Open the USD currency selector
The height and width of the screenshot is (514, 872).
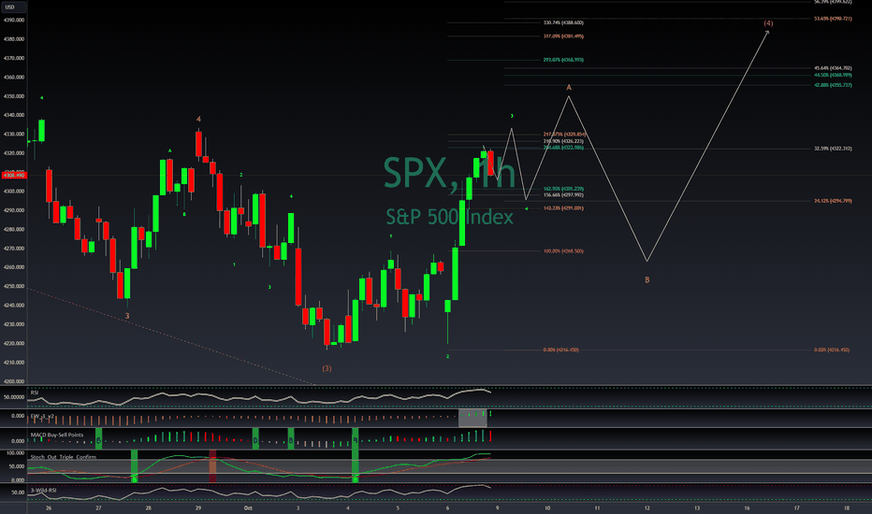click(13, 7)
